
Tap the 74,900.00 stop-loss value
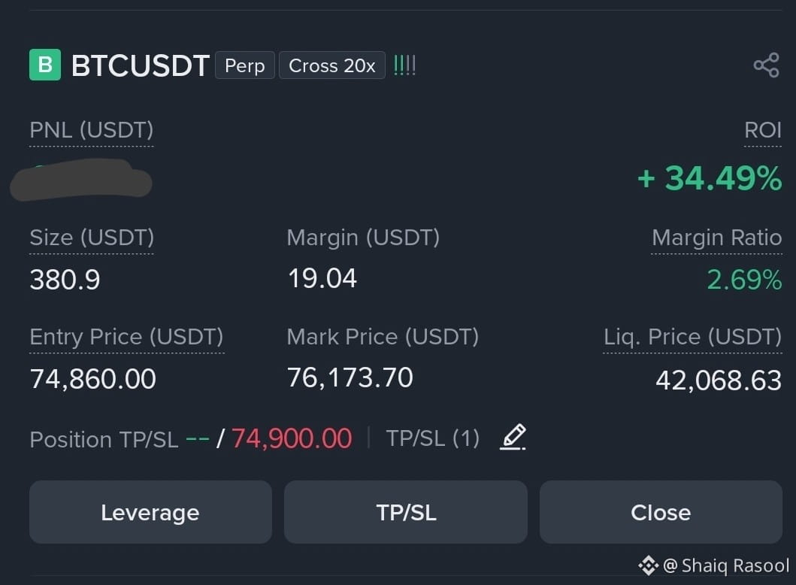coord(292,438)
